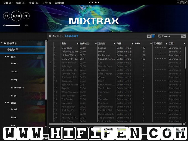Image resolution: width=188 pixels, height=141 pixels.
Task: Open the 喜好程度 column dropdown arrow
Action: pyautogui.click(x=166, y=44)
